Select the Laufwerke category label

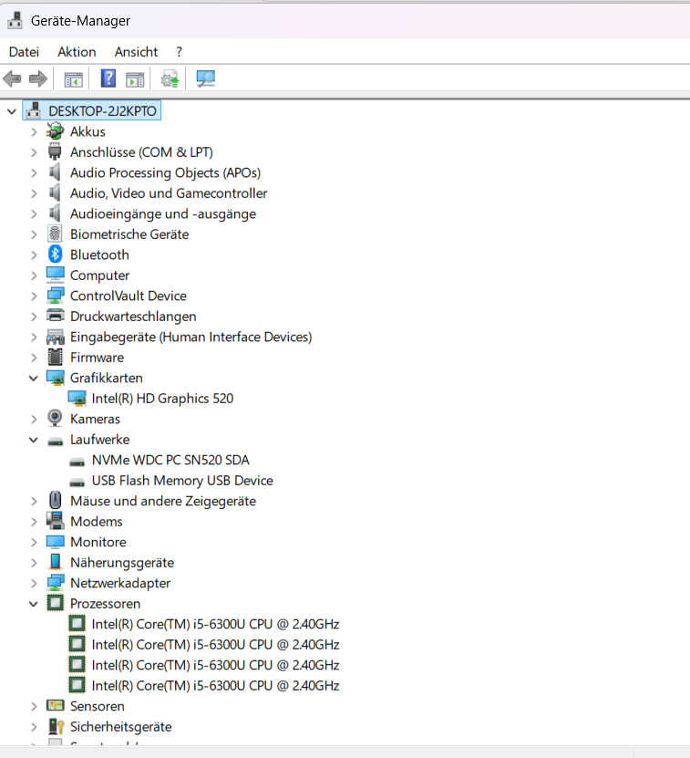[x=99, y=440]
